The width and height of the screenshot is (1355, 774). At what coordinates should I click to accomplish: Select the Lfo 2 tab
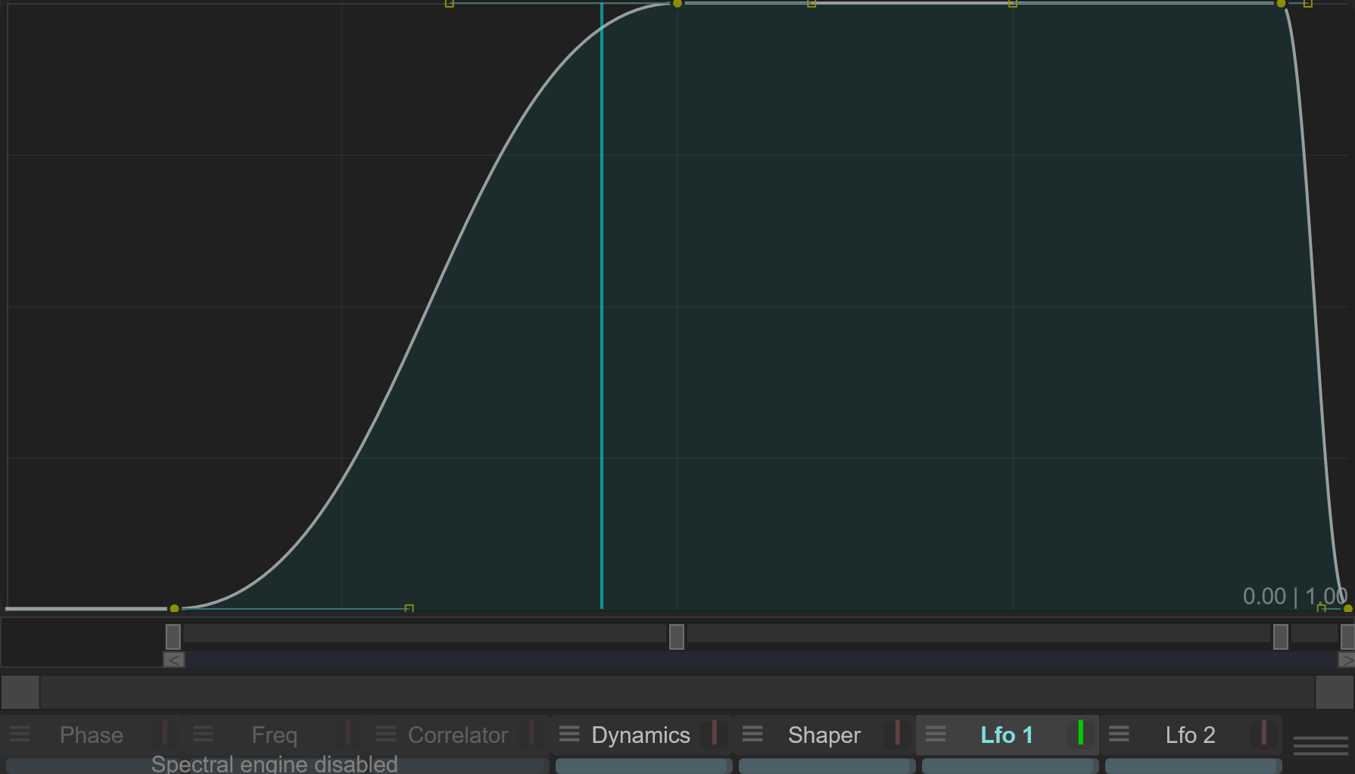tap(1190, 735)
